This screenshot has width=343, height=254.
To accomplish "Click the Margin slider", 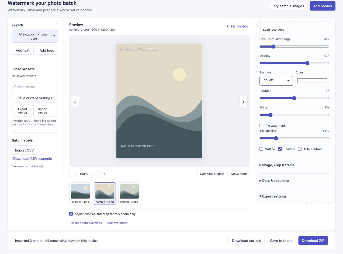I will (x=294, y=115).
